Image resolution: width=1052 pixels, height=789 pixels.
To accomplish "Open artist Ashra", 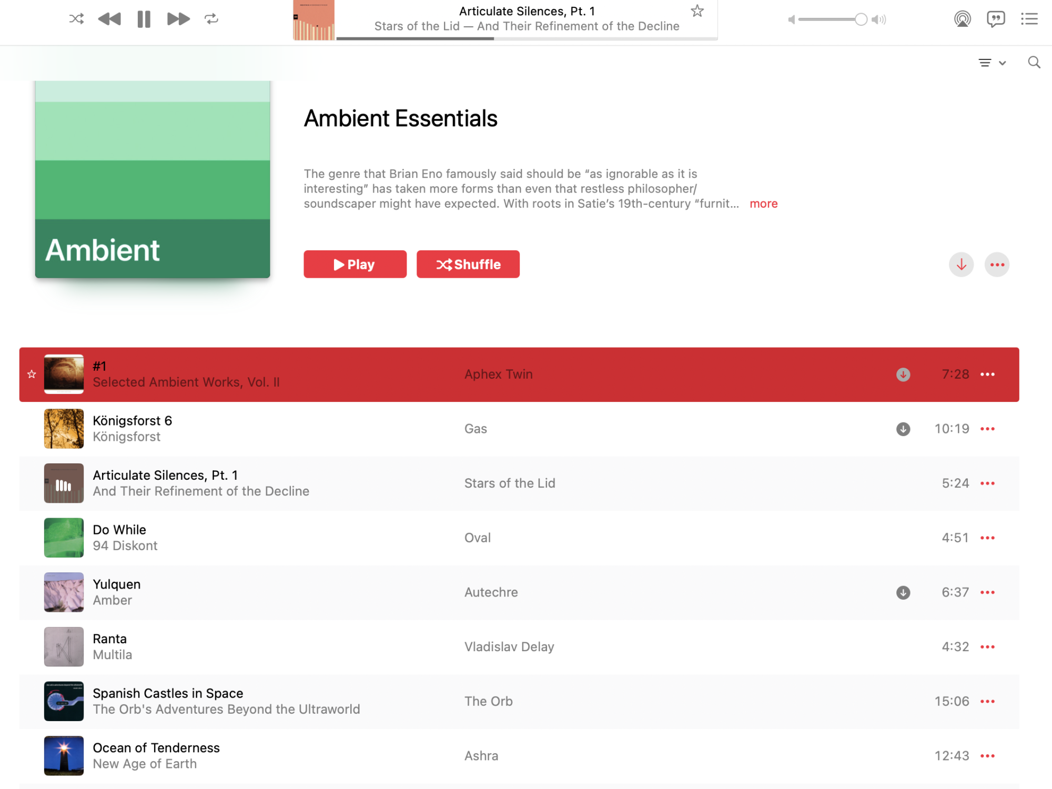I will point(481,756).
